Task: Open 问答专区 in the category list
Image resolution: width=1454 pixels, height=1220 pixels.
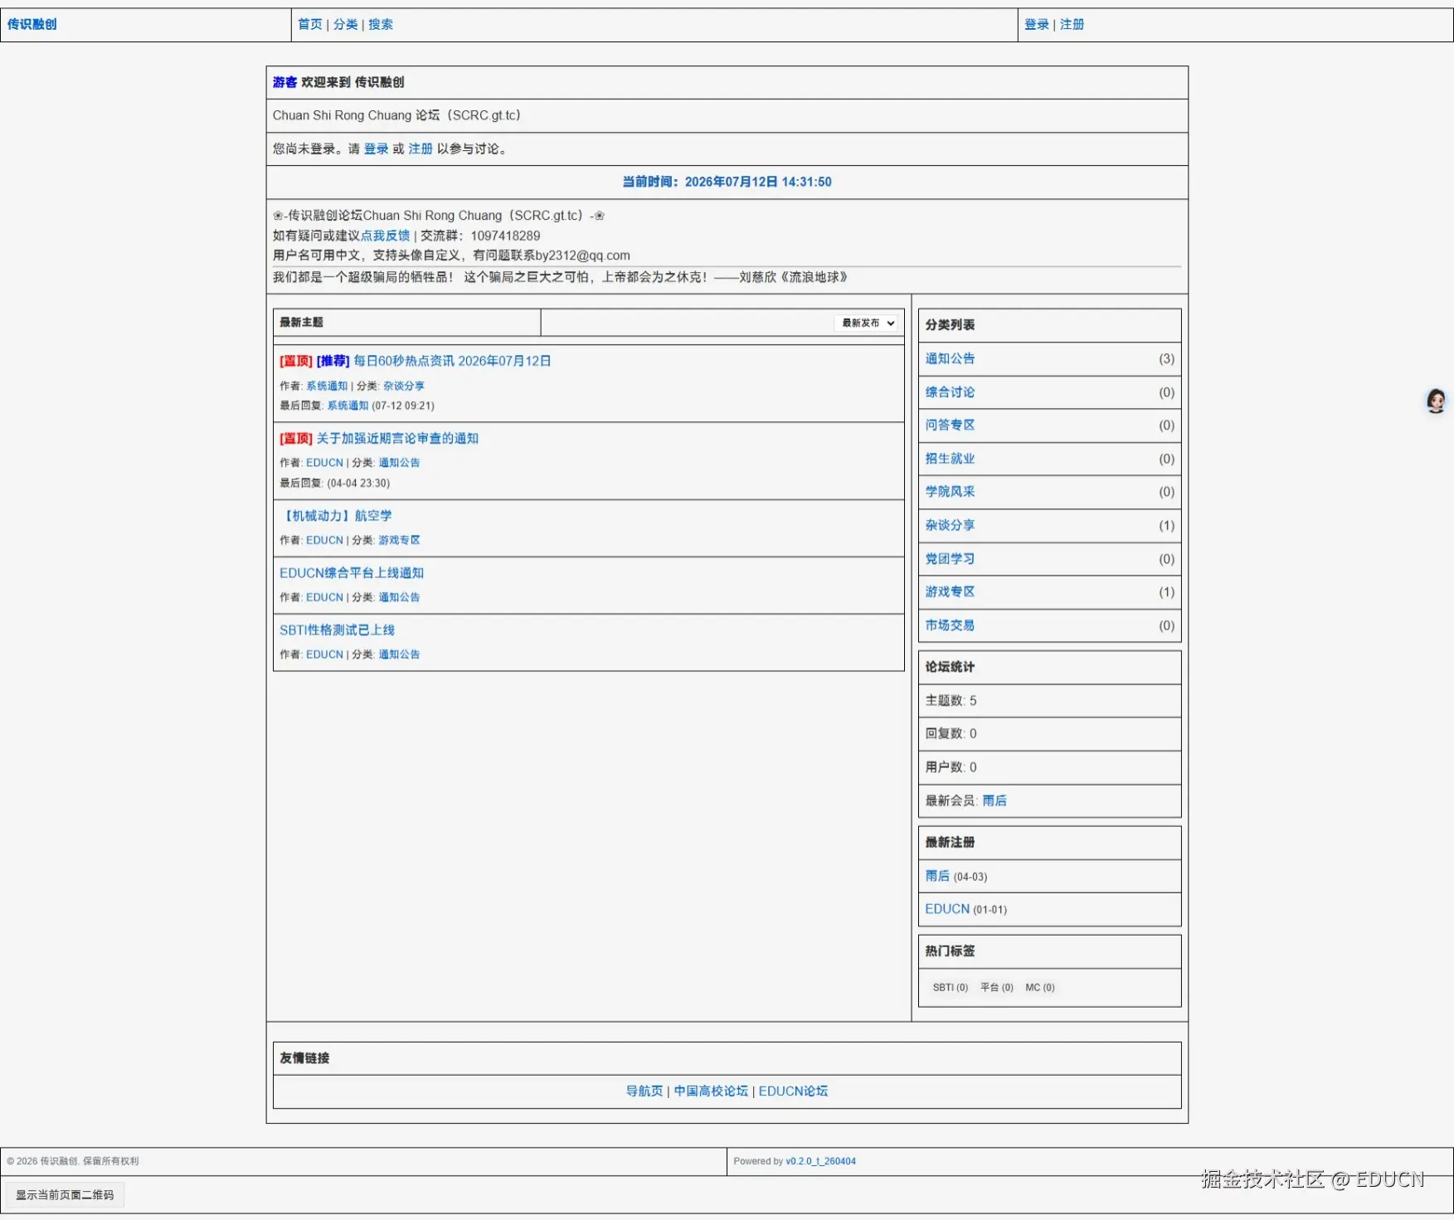Action: click(951, 425)
